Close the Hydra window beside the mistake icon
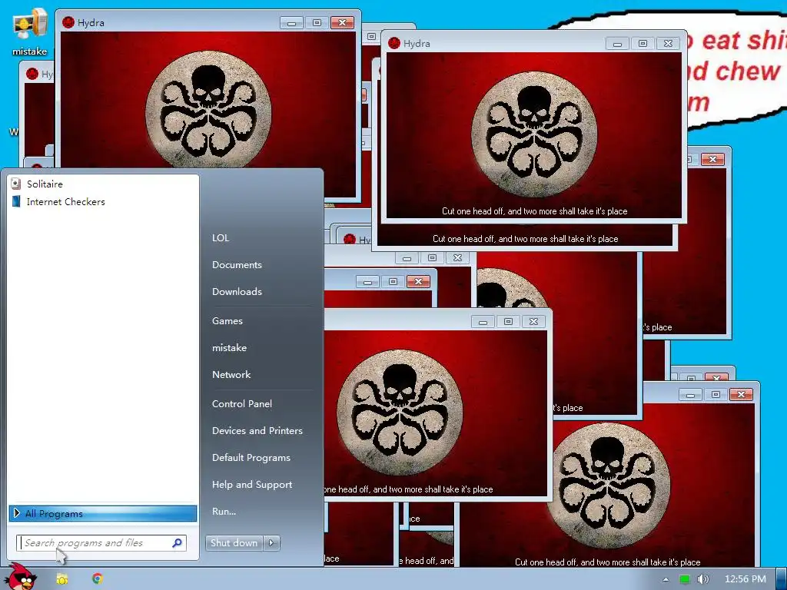This screenshot has width=787, height=590. pos(342,22)
